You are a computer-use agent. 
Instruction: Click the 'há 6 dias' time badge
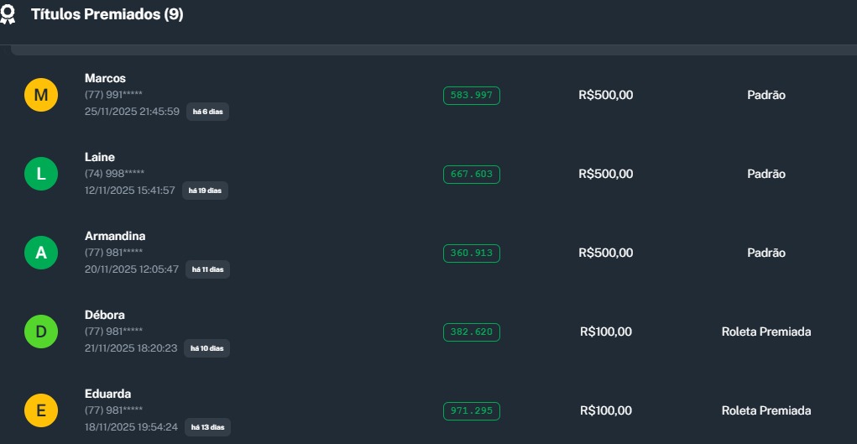pyautogui.click(x=207, y=112)
